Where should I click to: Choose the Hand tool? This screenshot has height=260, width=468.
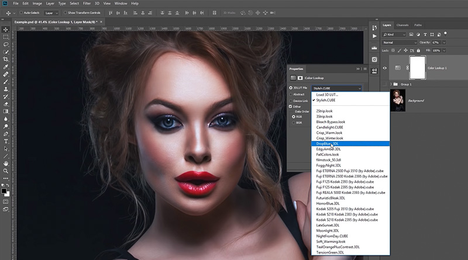[6, 165]
